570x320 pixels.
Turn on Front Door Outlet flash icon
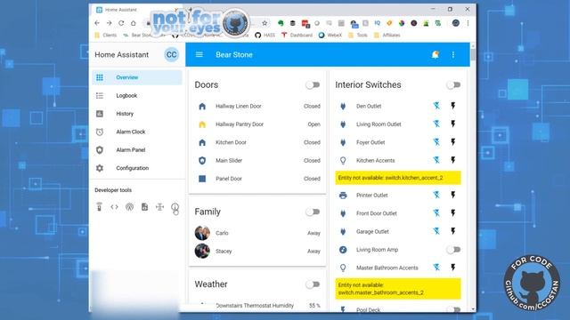click(x=453, y=213)
